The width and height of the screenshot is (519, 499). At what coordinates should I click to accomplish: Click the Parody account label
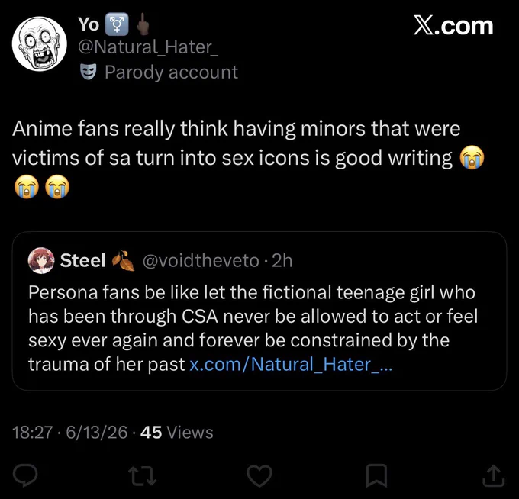pyautogui.click(x=171, y=72)
